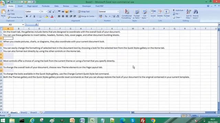220x123 pixels.
Task: Expand the Merge & Center dropdown arrow
Action: point(96,16)
